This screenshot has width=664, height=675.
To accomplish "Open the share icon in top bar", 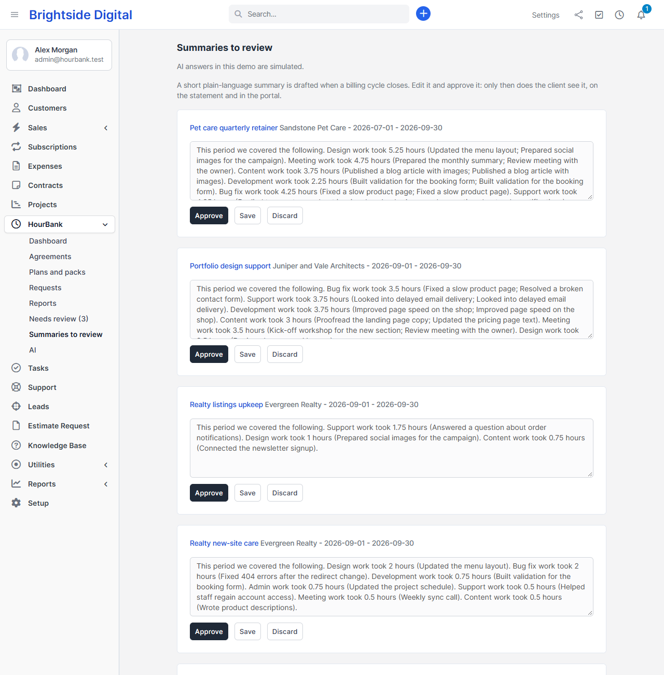I will pyautogui.click(x=578, y=15).
